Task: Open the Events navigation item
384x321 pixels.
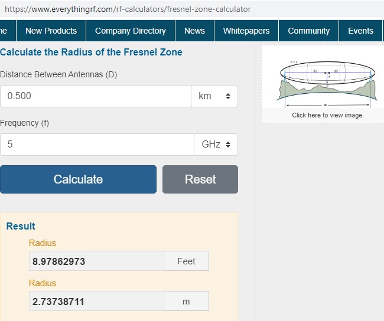Action: click(x=360, y=31)
